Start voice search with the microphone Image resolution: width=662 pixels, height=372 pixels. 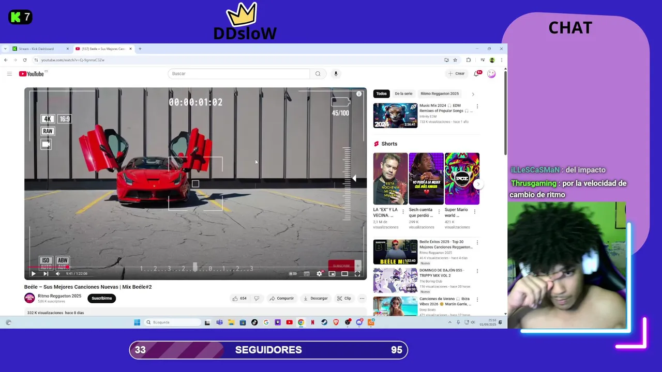point(336,73)
